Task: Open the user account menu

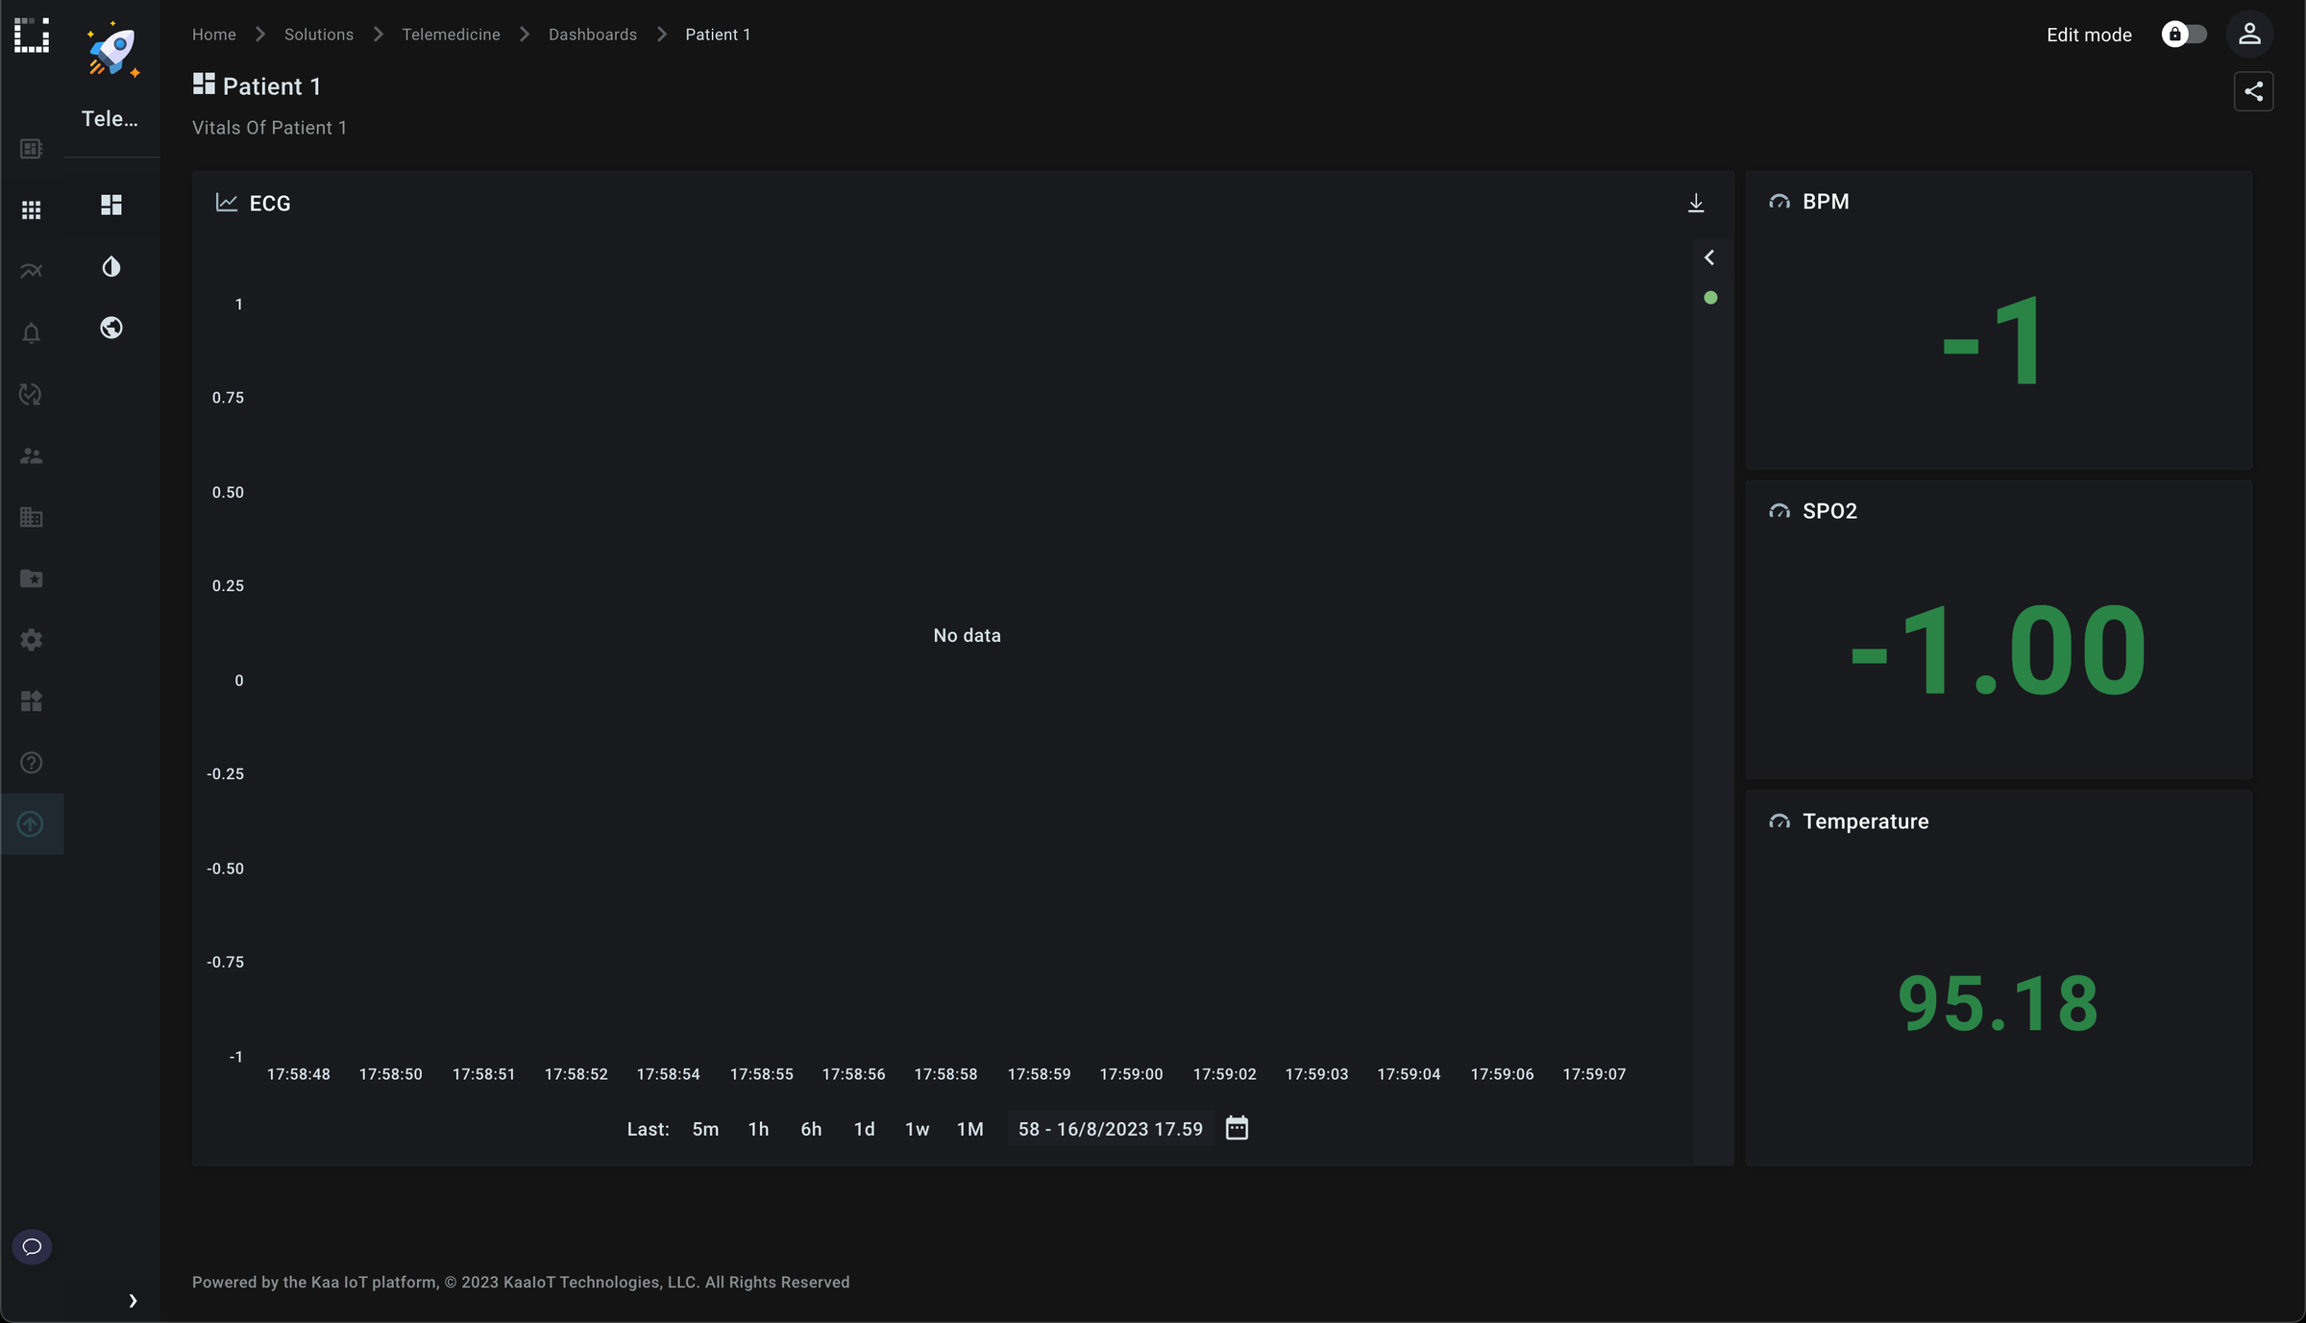Action: pyautogui.click(x=2249, y=35)
